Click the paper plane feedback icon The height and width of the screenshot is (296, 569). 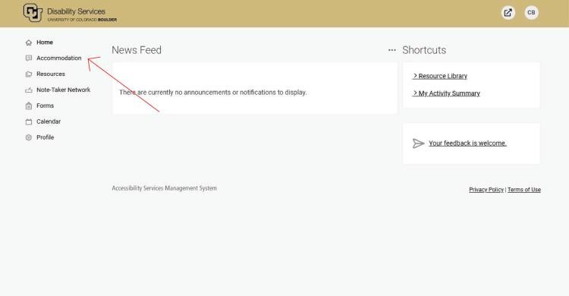(x=418, y=143)
